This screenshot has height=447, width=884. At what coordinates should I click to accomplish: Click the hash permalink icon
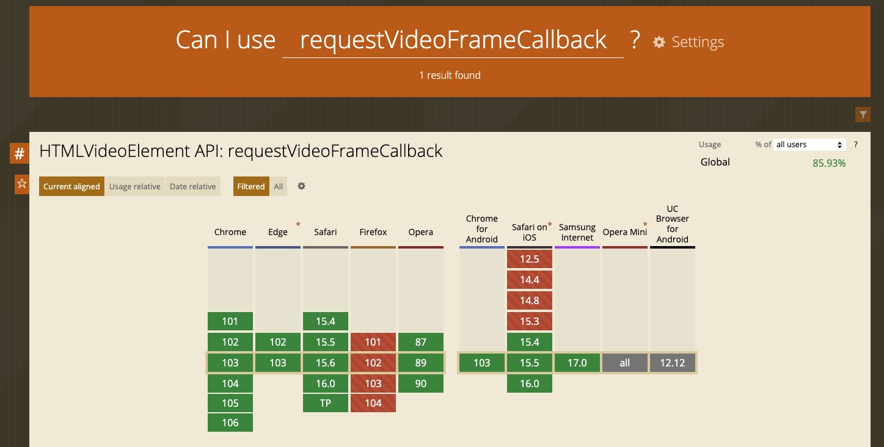click(20, 153)
